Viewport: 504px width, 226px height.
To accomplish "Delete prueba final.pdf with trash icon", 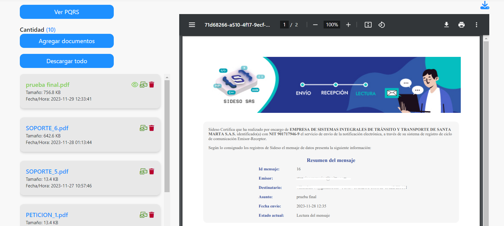I will [x=152, y=85].
